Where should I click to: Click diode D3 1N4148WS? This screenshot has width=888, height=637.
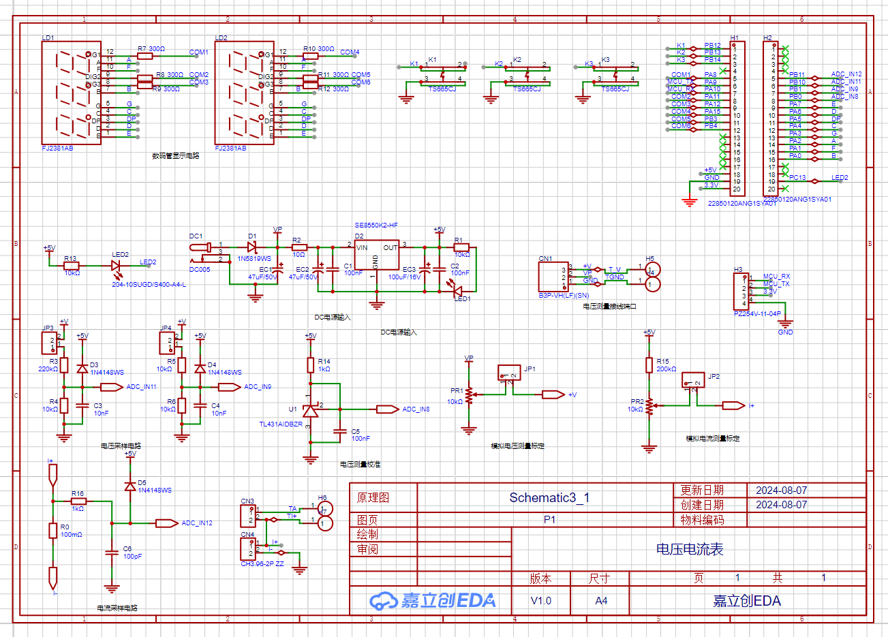point(82,369)
